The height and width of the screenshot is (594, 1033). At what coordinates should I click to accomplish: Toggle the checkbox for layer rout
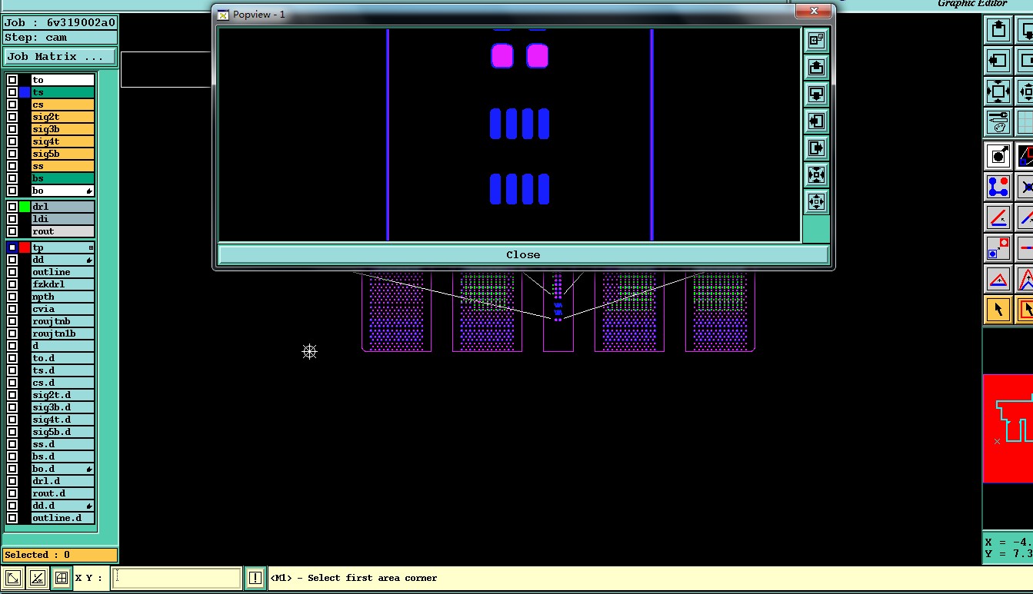pyautogui.click(x=12, y=231)
